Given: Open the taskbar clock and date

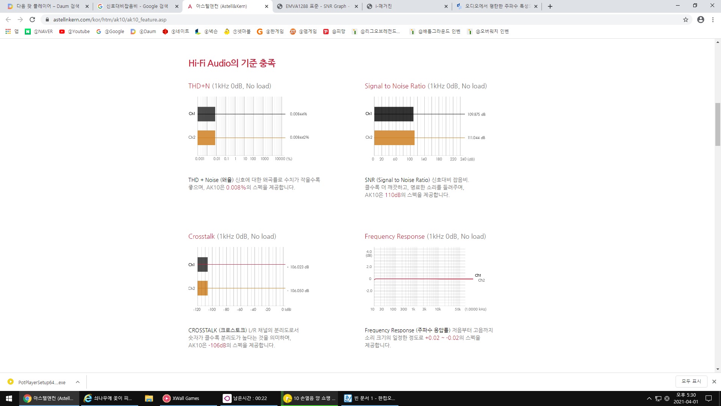Looking at the screenshot, I should pyautogui.click(x=686, y=398).
